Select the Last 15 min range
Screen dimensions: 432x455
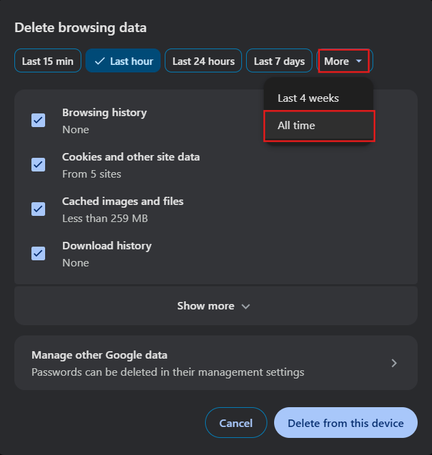(48, 61)
